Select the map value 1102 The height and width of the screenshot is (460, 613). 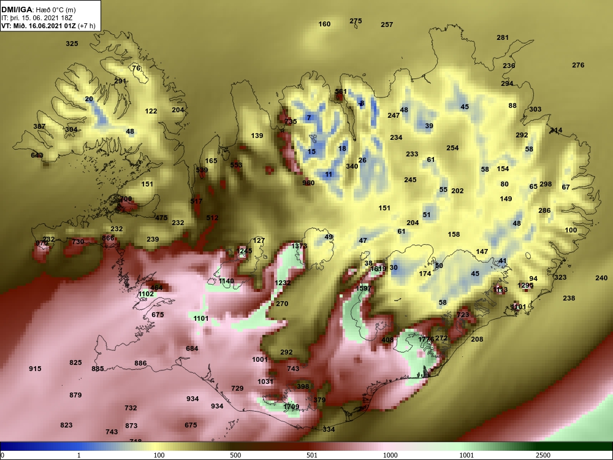(147, 294)
